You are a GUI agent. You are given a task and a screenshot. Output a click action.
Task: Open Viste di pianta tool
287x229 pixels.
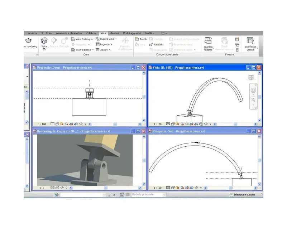click(x=81, y=50)
